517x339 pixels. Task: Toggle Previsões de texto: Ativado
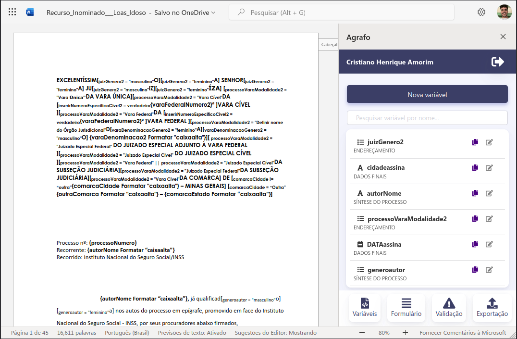(192, 333)
